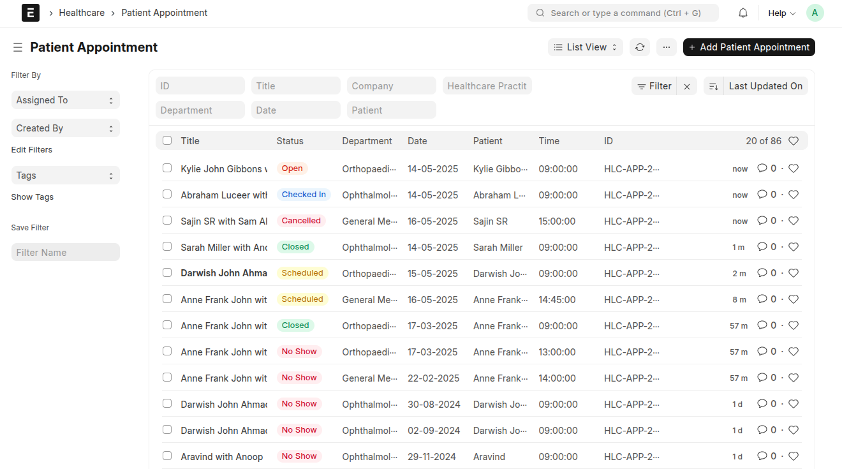842x469 pixels.
Task: Go to Healthcare breadcrumb
Action: click(x=82, y=13)
